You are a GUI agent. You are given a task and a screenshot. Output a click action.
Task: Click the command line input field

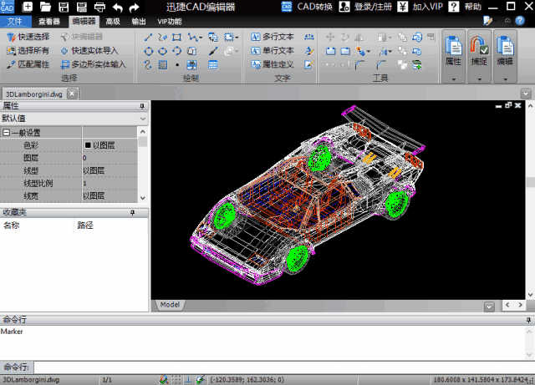pos(283,367)
